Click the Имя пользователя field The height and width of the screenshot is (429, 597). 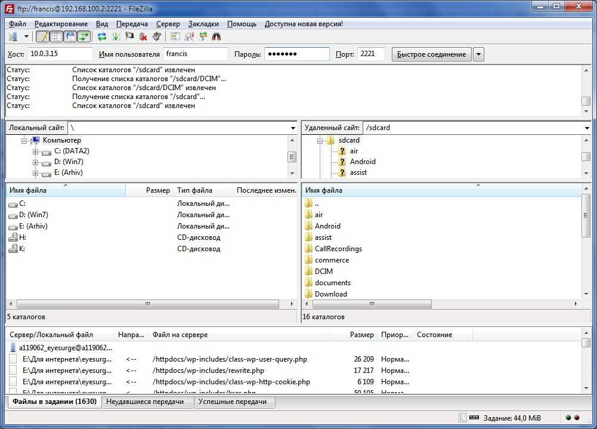point(195,54)
